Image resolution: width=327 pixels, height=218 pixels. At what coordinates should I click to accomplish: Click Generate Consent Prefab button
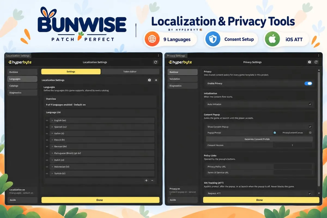click(x=259, y=139)
